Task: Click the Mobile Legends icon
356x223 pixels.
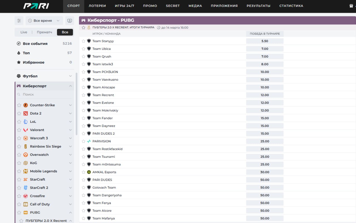Action: coord(26,171)
